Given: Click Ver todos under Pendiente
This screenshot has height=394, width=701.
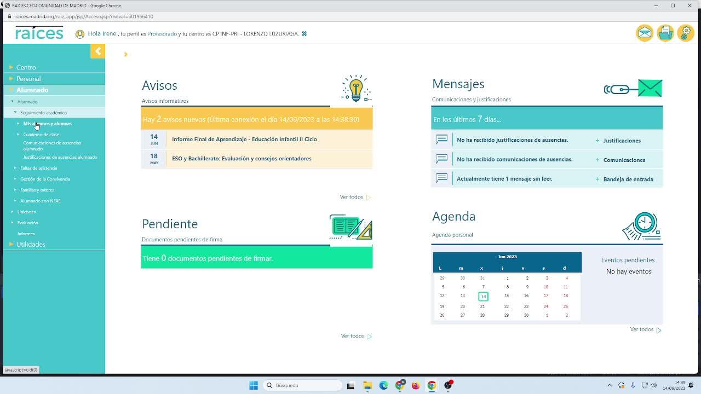Looking at the screenshot, I should tap(357, 336).
